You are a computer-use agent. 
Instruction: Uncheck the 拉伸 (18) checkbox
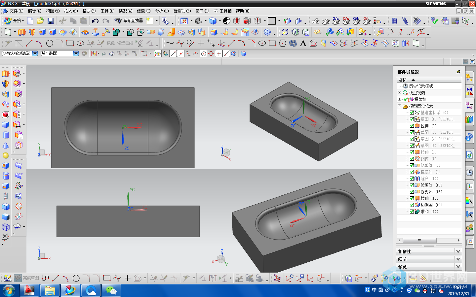coord(412,198)
